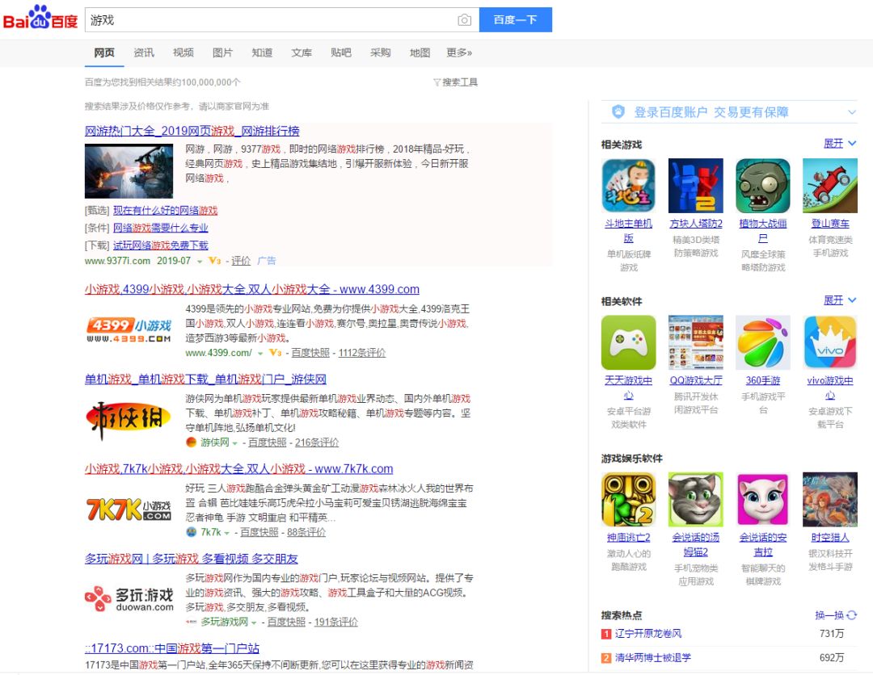Open the 多玩游戏网 多玩游戏 result title

click(x=191, y=558)
